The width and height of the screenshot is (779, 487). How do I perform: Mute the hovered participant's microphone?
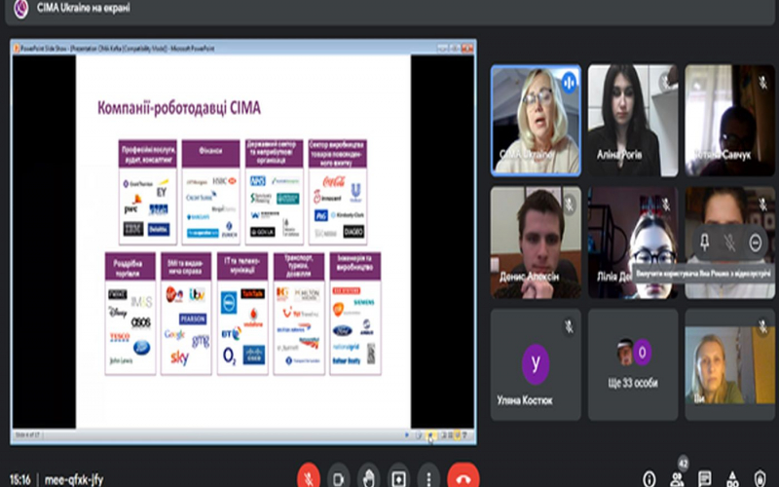tap(729, 243)
